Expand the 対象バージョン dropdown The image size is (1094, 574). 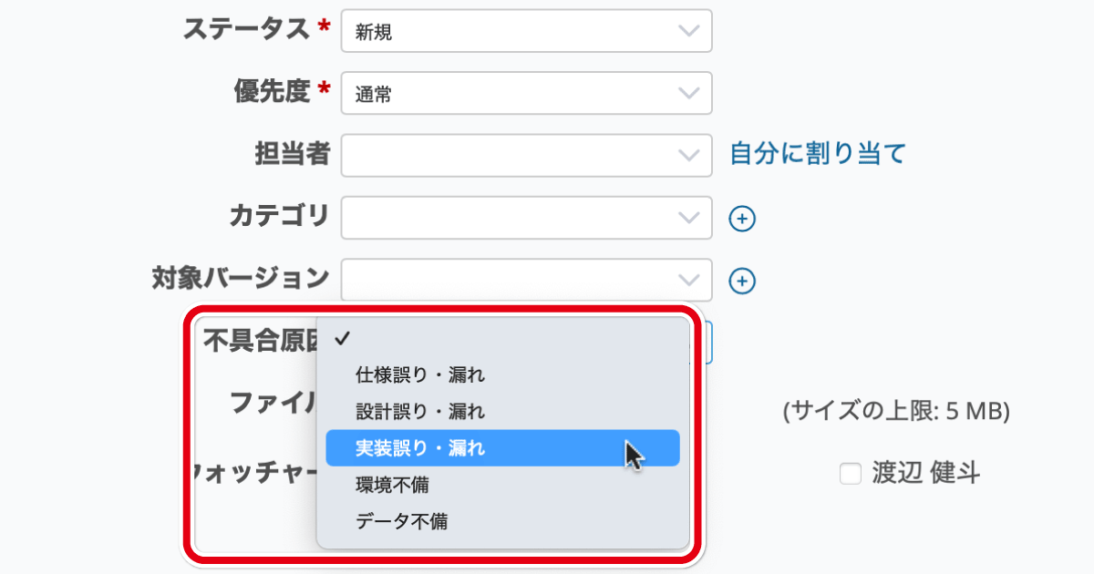(x=526, y=280)
